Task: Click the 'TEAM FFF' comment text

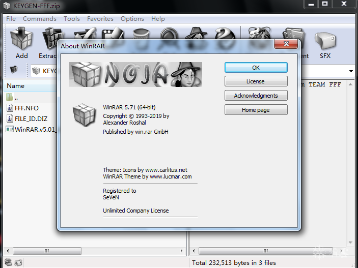Action: coord(325,84)
